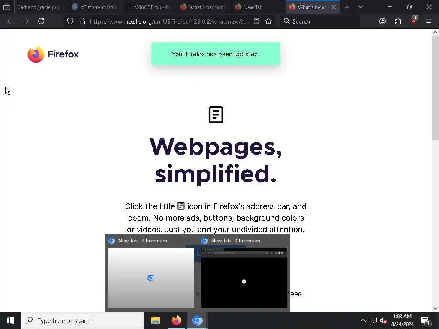Reload the current page

(x=41, y=21)
